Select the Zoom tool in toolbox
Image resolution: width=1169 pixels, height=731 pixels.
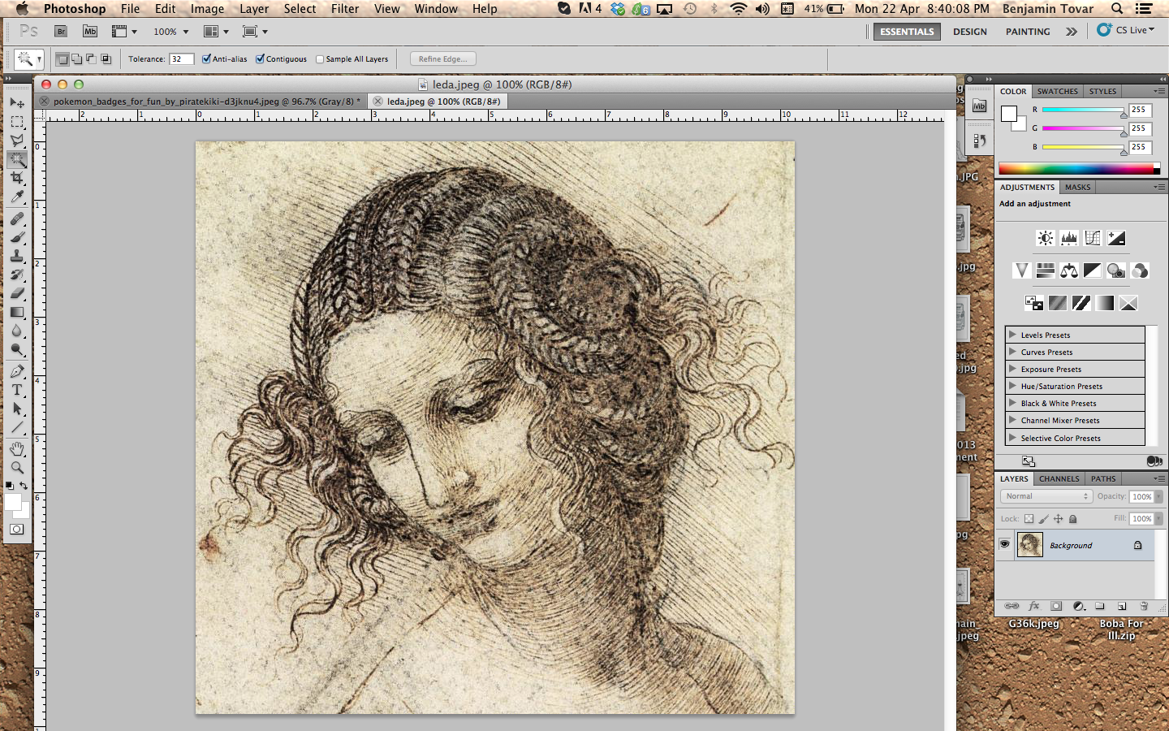pos(17,467)
